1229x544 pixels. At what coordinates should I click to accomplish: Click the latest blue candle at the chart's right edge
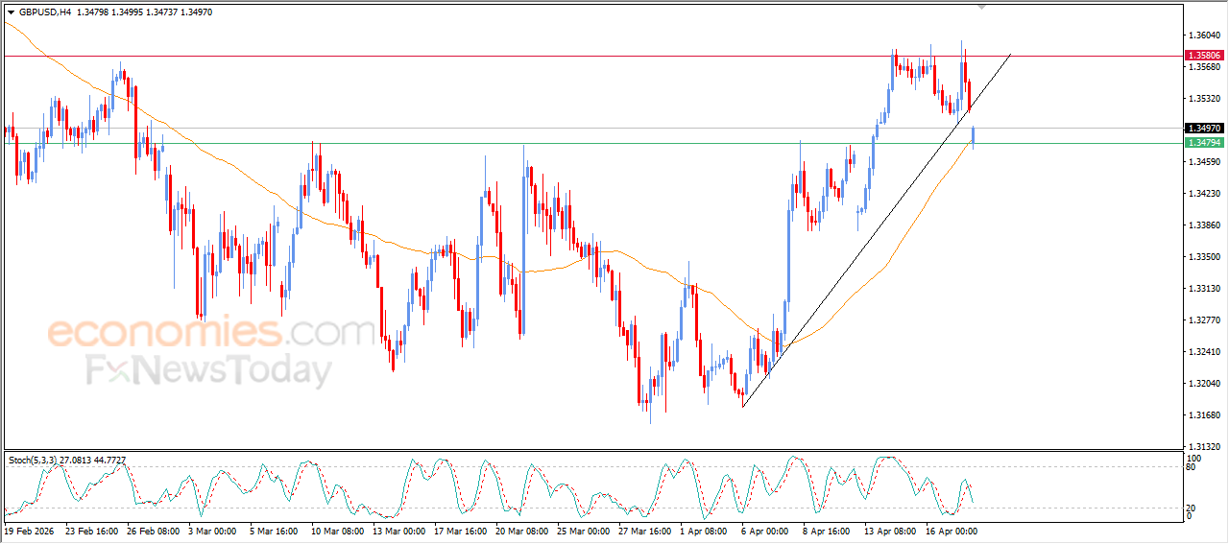[974, 135]
